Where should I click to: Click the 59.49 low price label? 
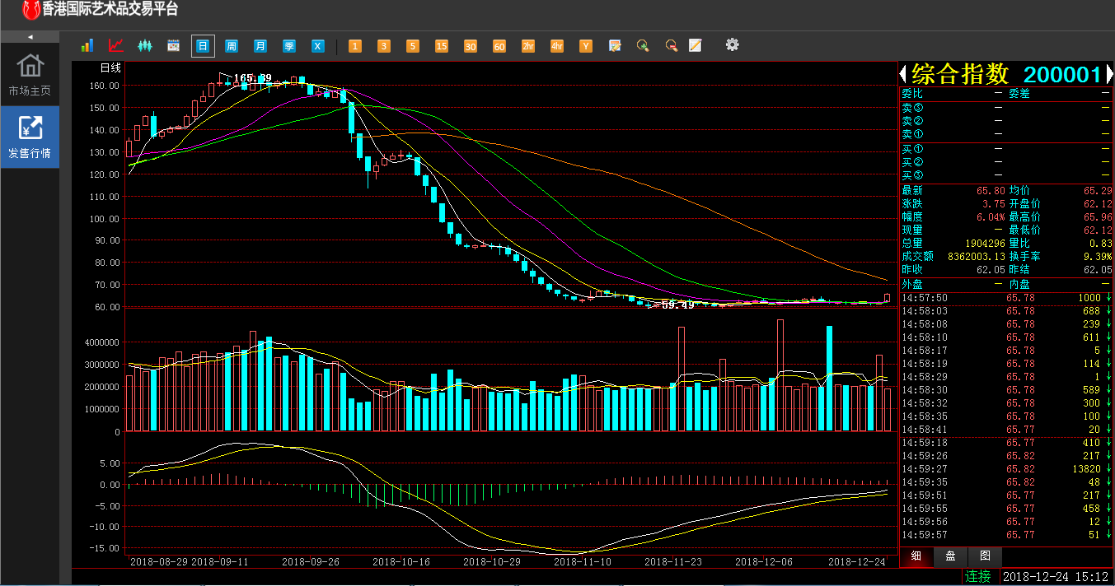[x=678, y=305]
